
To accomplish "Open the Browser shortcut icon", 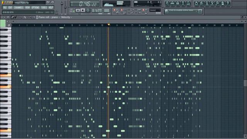I will pos(183,3).
